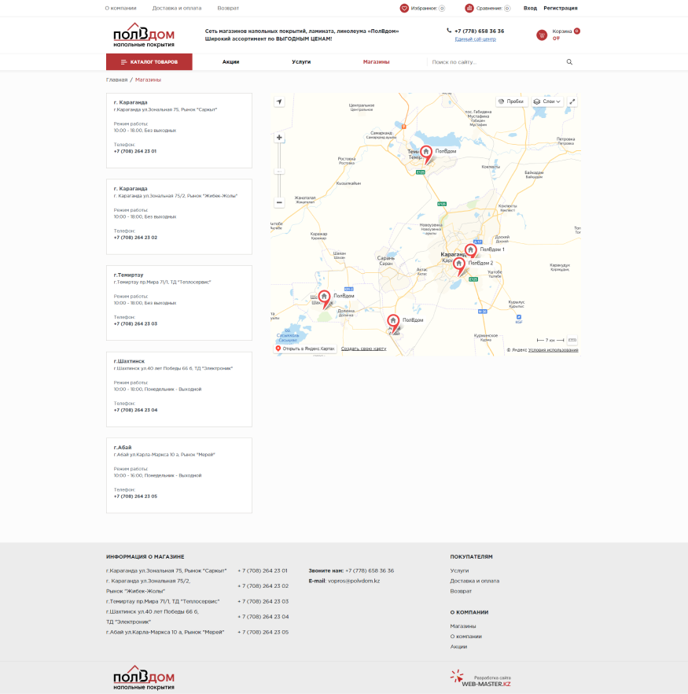Click the site search input field
Image resolution: width=688 pixels, height=694 pixels.
click(x=495, y=62)
